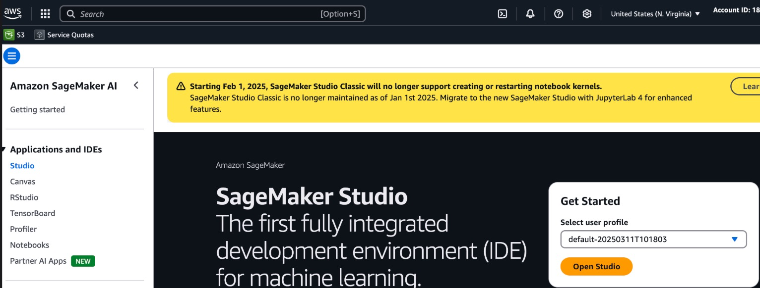This screenshot has width=760, height=288.
Task: Open the S3 favorites shortcut
Action: tap(14, 35)
